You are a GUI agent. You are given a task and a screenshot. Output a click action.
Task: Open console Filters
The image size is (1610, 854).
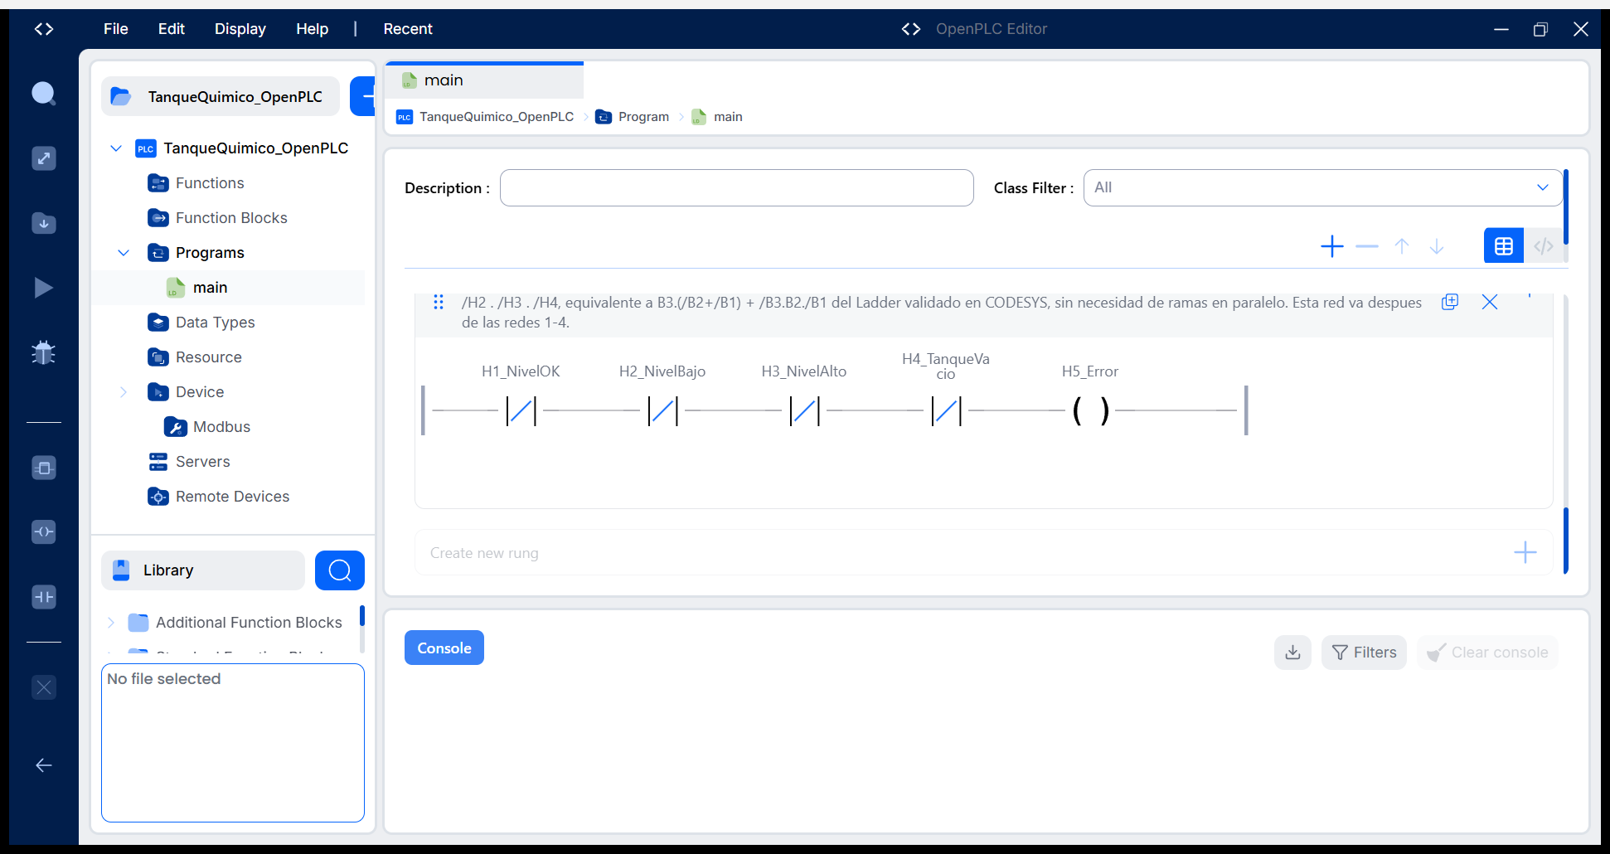(x=1364, y=653)
